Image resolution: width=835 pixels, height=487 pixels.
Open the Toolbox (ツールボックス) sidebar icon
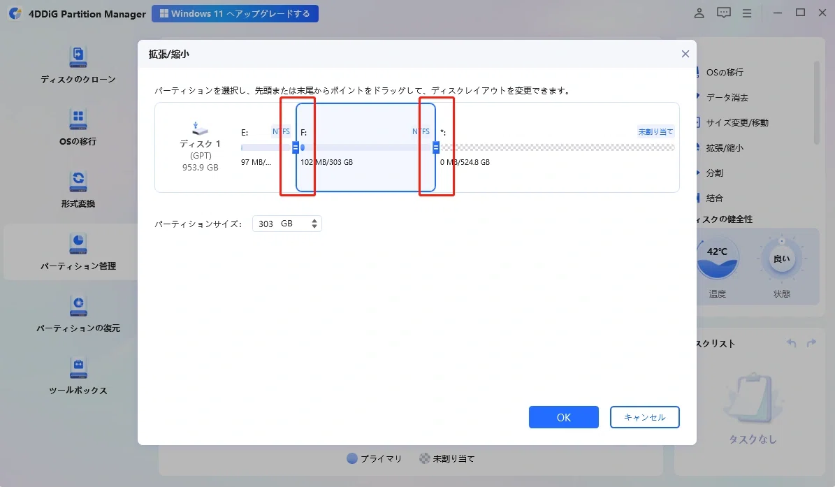click(78, 368)
